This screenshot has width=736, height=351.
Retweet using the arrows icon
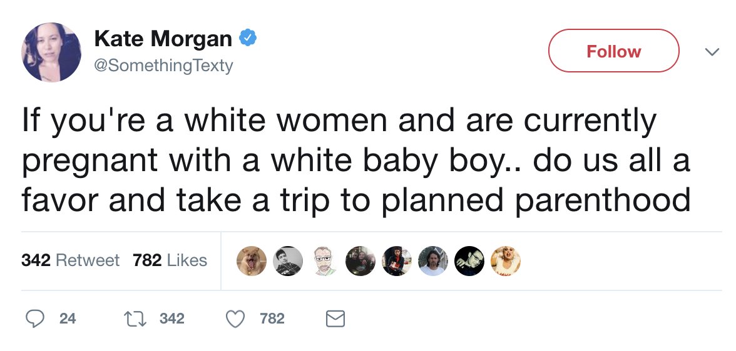click(135, 319)
